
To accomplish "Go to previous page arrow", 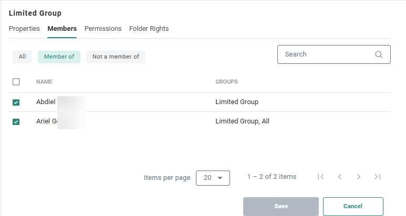I will pos(340,177).
